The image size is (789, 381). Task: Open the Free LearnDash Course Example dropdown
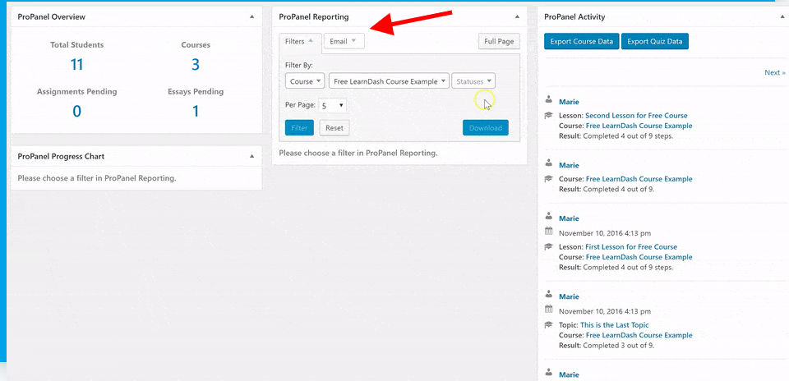[389, 81]
